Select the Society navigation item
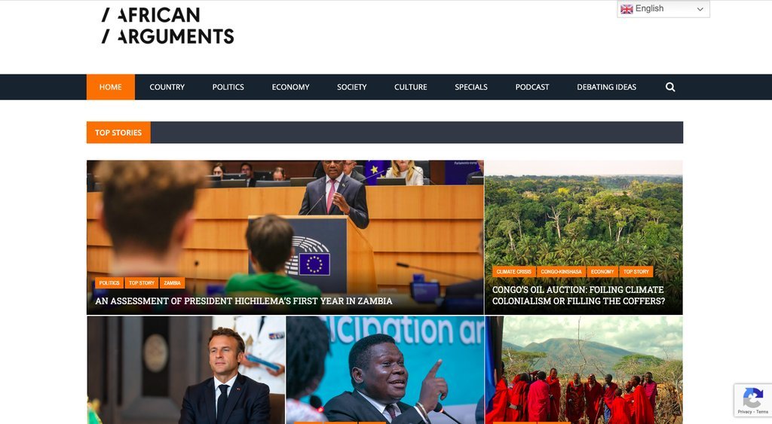 351,87
